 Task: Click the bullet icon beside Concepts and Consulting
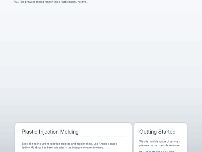coord(141,151)
